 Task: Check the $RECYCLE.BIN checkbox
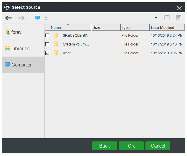click(x=47, y=36)
